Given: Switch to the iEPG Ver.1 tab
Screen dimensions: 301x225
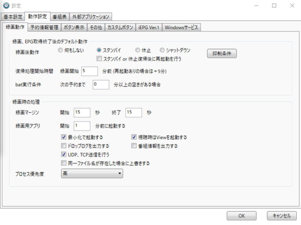Looking at the screenshot, I should [149, 27].
